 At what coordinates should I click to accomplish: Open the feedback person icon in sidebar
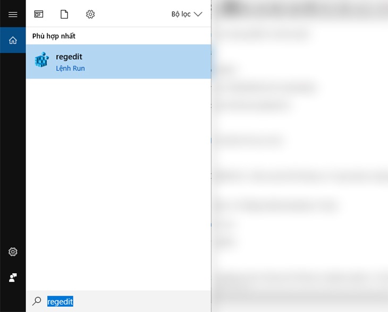(x=13, y=278)
